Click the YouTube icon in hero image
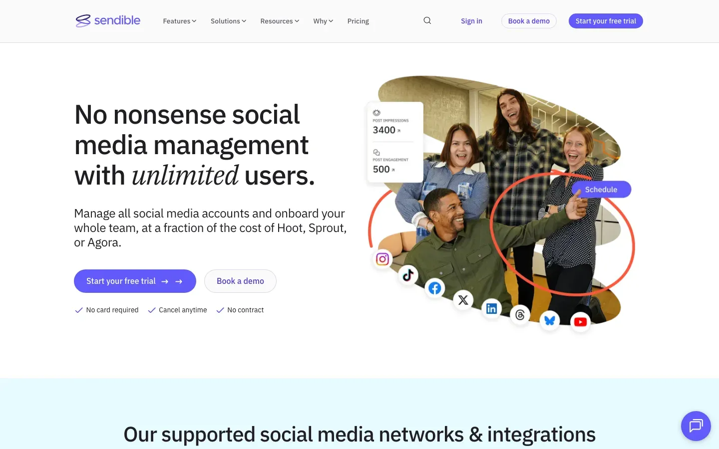 [580, 322]
